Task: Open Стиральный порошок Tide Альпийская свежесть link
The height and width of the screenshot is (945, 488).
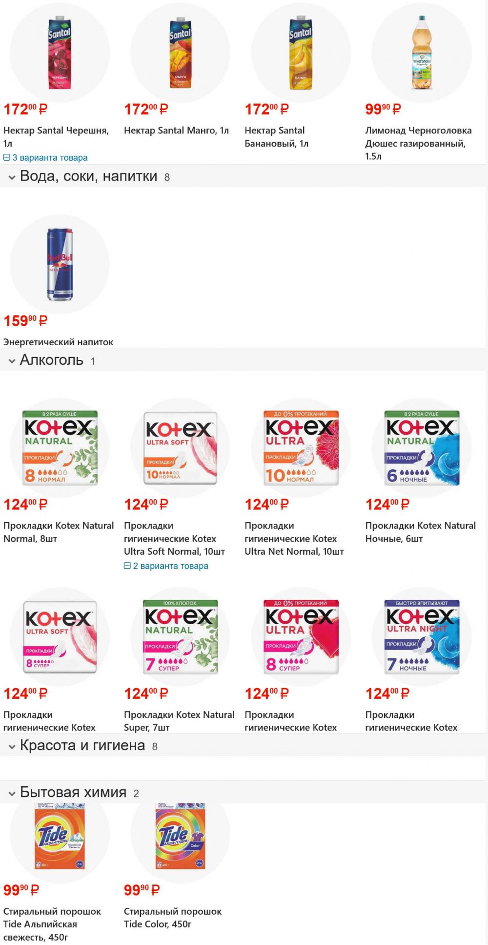Action: pos(52,924)
